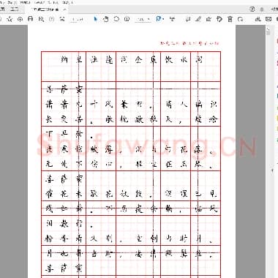The image size is (278, 278).
Task: Open the find text magnifier tool
Action: (x=41, y=19)
